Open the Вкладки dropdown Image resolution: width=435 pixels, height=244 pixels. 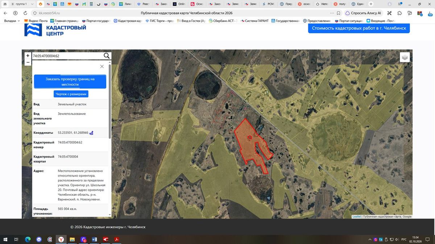pos(12,21)
